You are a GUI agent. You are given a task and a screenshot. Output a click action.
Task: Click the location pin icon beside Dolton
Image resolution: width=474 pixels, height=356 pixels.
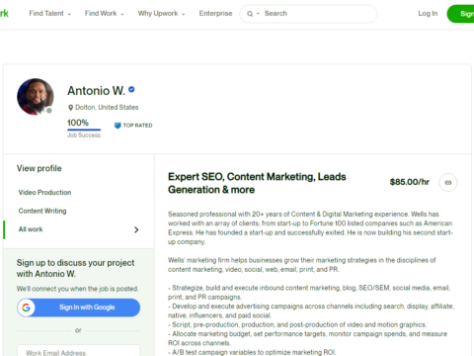tap(70, 108)
